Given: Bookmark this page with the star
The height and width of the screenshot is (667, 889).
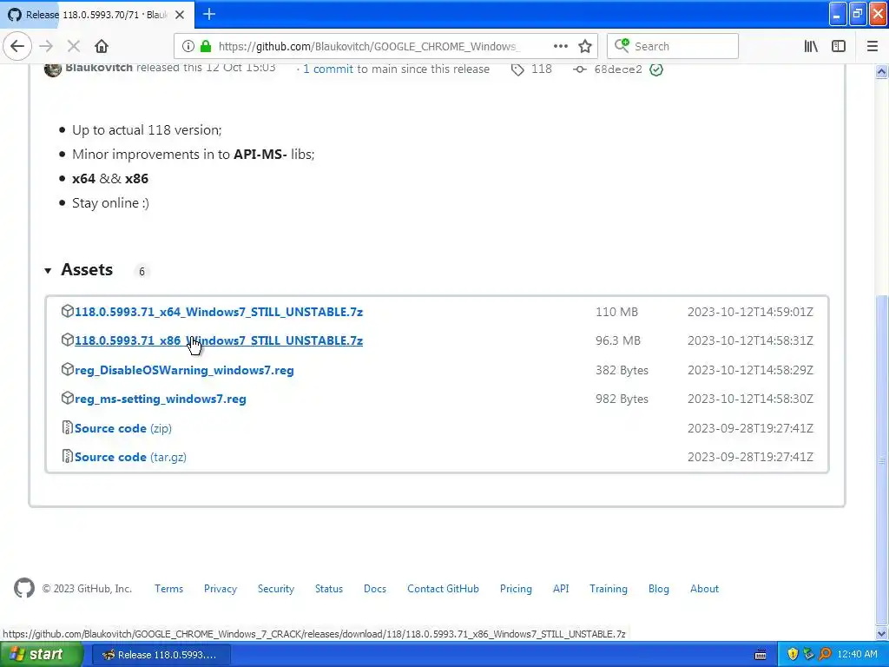Looking at the screenshot, I should [x=585, y=46].
